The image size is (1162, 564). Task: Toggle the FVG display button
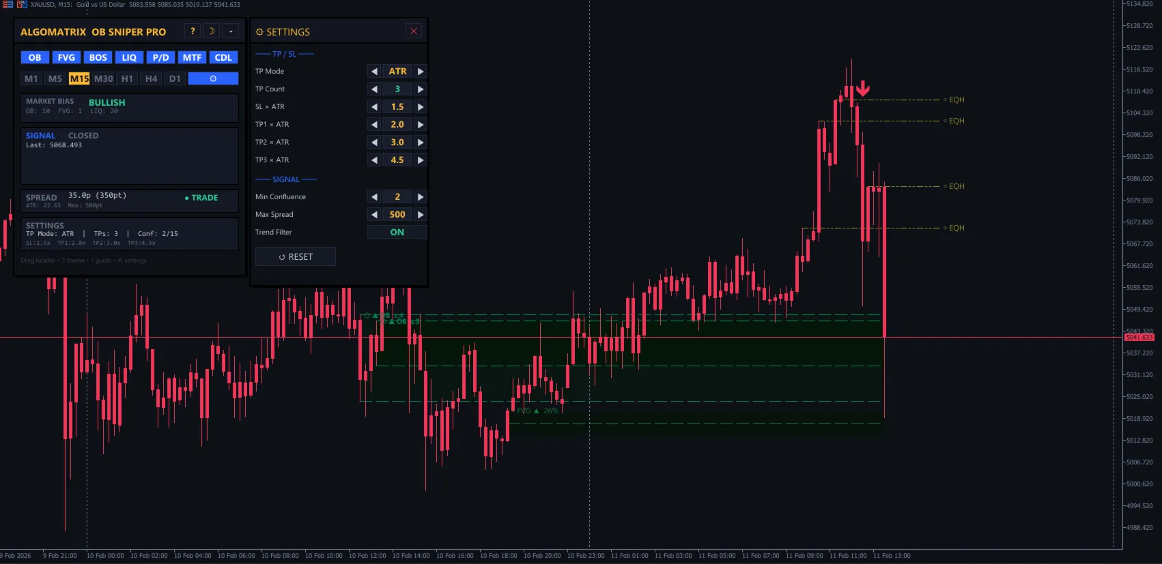(x=66, y=57)
